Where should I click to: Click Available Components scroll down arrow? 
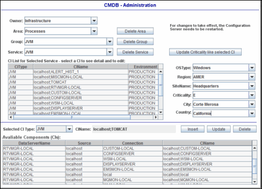tap(255, 182)
